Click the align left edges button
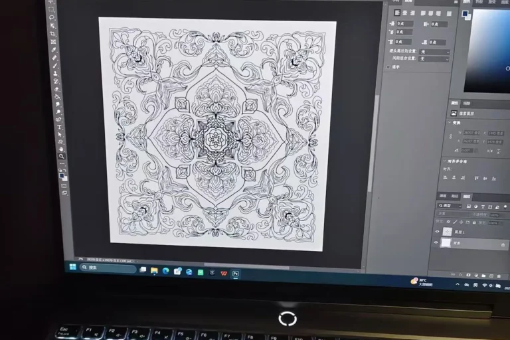The height and width of the screenshot is (340, 510). [x=446, y=177]
